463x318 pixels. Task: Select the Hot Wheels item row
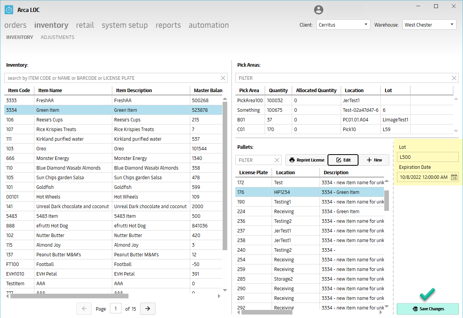pyautogui.click(x=113, y=197)
